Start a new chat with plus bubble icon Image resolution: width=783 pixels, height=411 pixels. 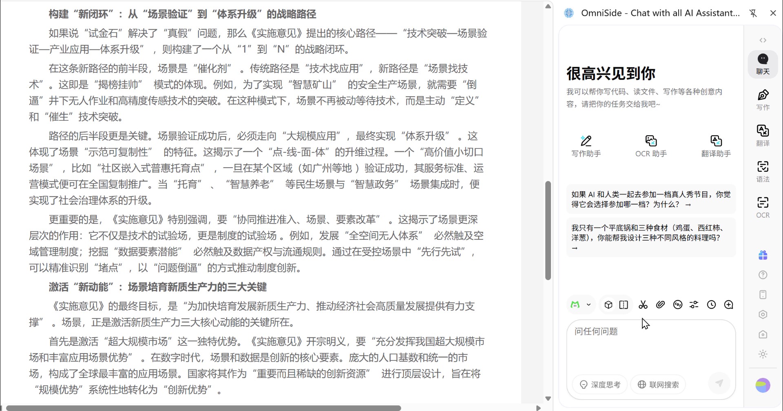[x=729, y=305]
